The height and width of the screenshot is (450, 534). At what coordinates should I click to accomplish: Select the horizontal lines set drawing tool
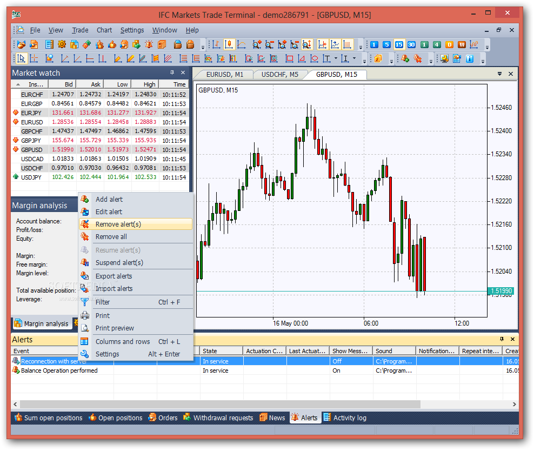(183, 58)
